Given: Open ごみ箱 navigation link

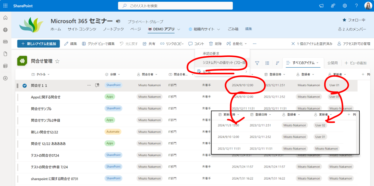Looking at the screenshot, I should click(x=233, y=29).
